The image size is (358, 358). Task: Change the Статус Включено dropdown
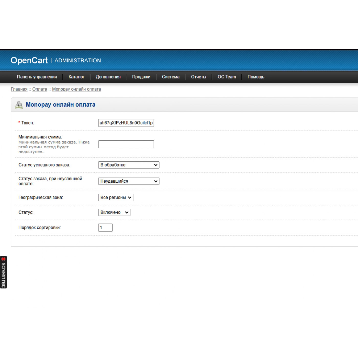[x=114, y=212]
